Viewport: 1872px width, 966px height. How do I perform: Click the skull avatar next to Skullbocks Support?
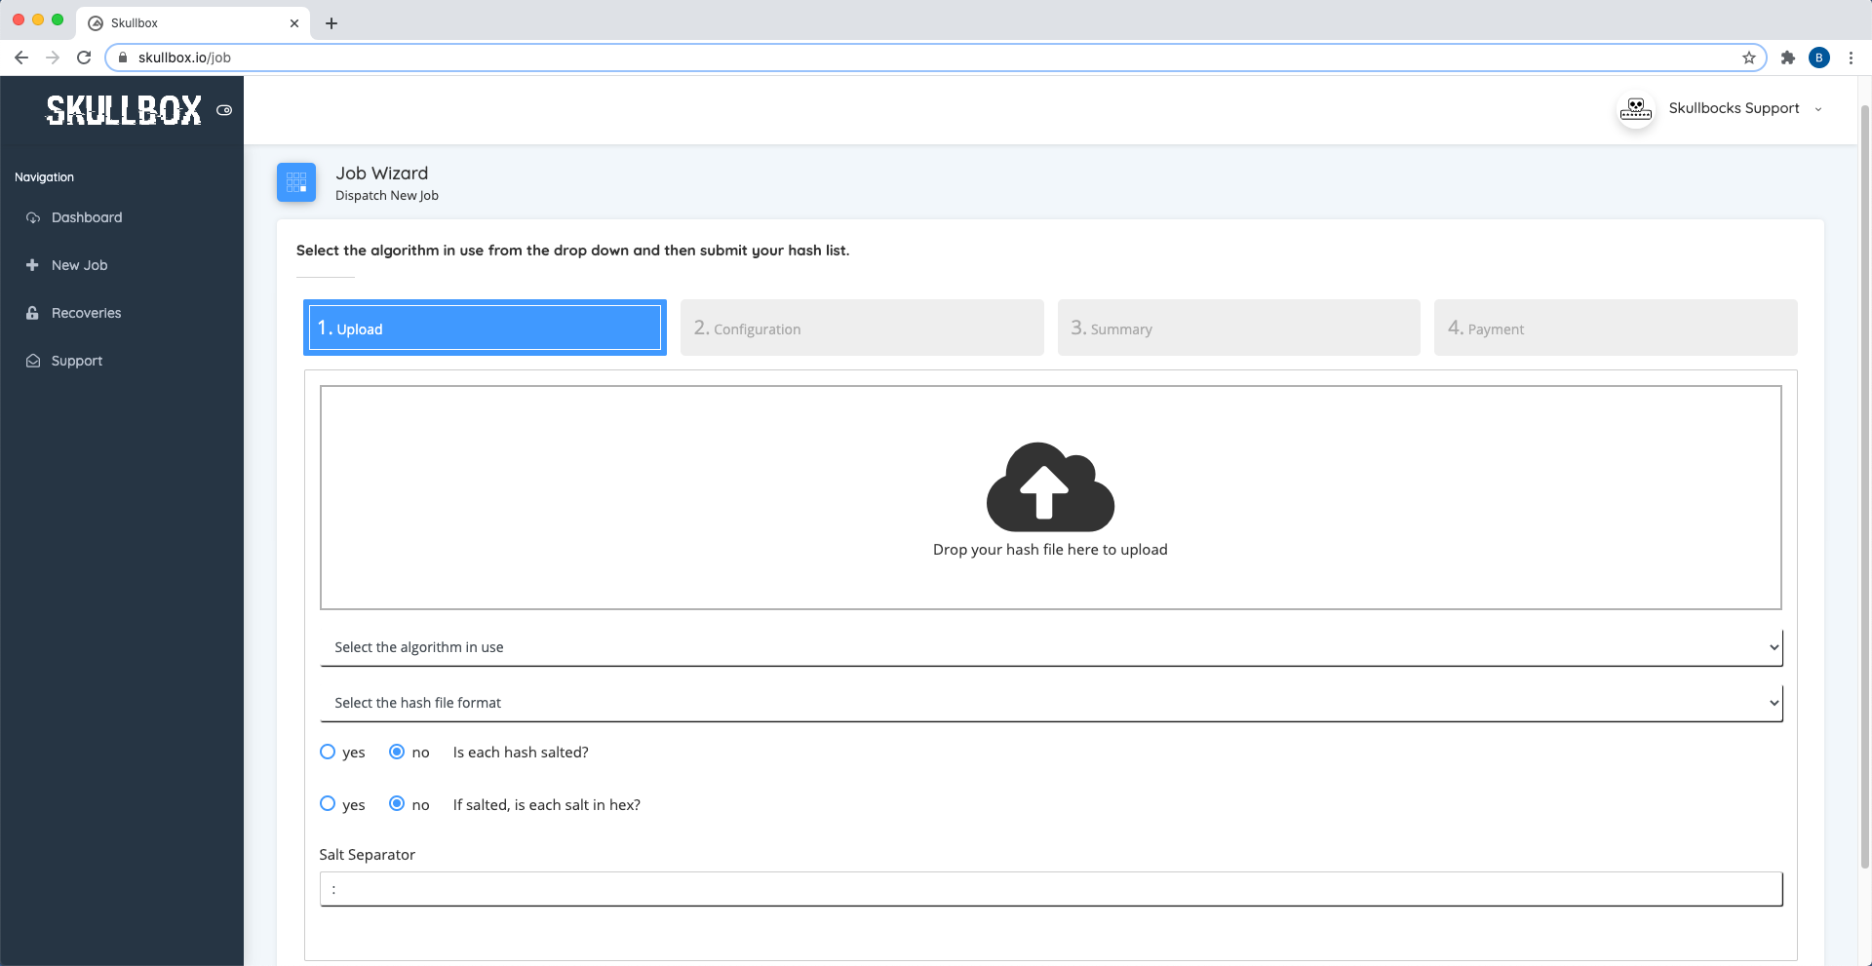[1634, 109]
